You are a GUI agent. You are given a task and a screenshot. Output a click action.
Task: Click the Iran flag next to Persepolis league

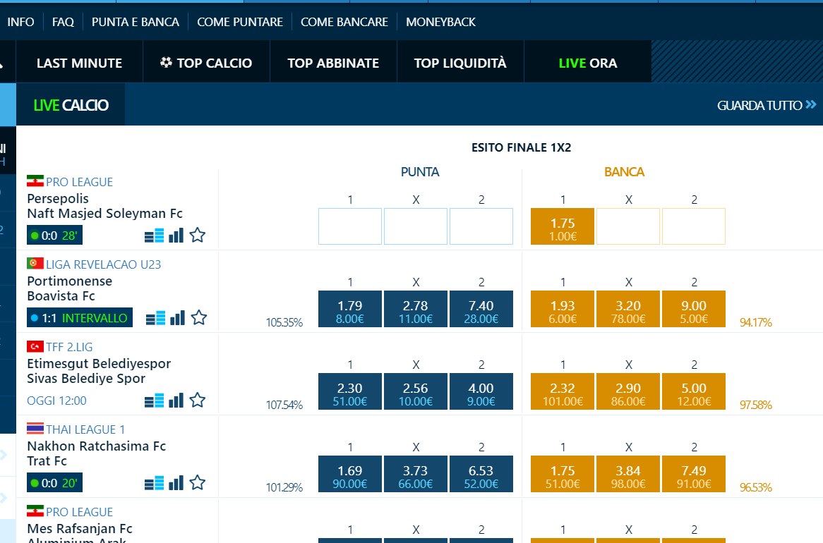coord(35,181)
